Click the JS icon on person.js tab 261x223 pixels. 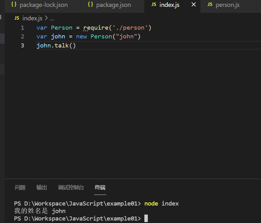pos(210,4)
